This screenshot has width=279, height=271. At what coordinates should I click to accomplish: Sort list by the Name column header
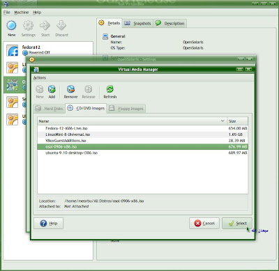click(132, 121)
